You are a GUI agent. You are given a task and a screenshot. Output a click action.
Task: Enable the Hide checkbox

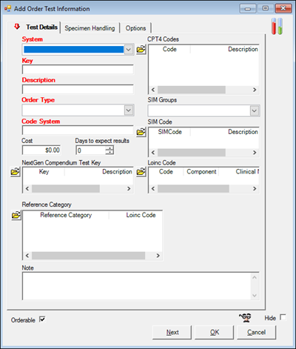point(283,317)
